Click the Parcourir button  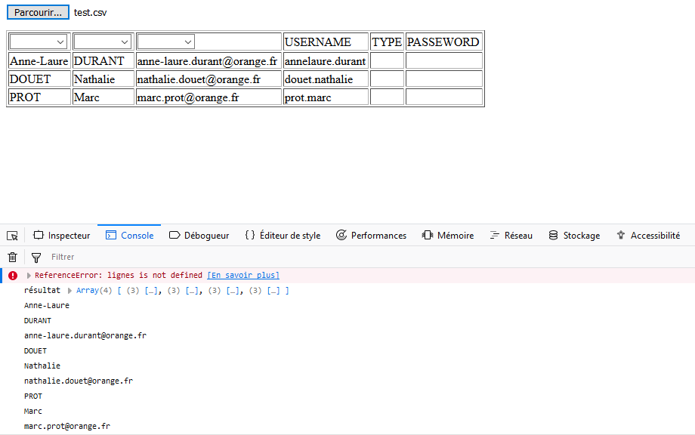(x=38, y=12)
